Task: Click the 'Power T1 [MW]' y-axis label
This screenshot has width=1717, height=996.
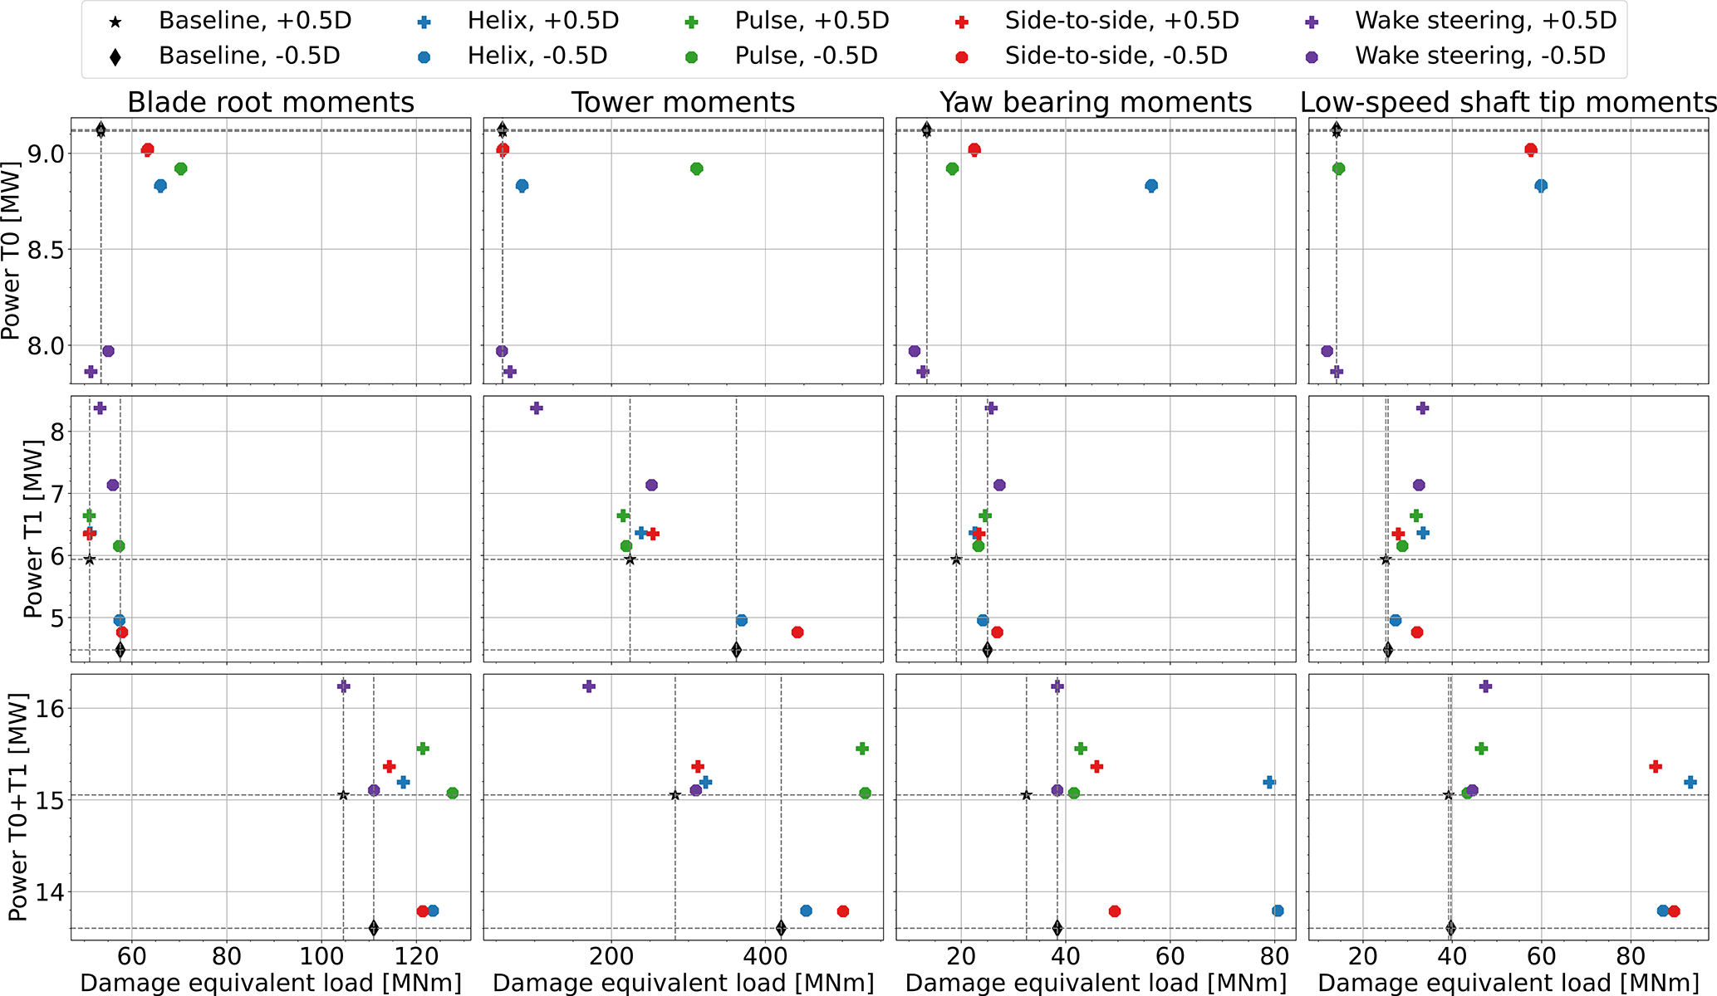Action: click(33, 530)
